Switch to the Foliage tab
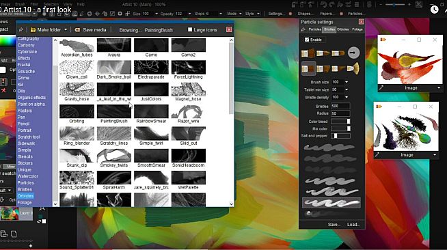This screenshot has height=250, width=447. tap(357, 29)
